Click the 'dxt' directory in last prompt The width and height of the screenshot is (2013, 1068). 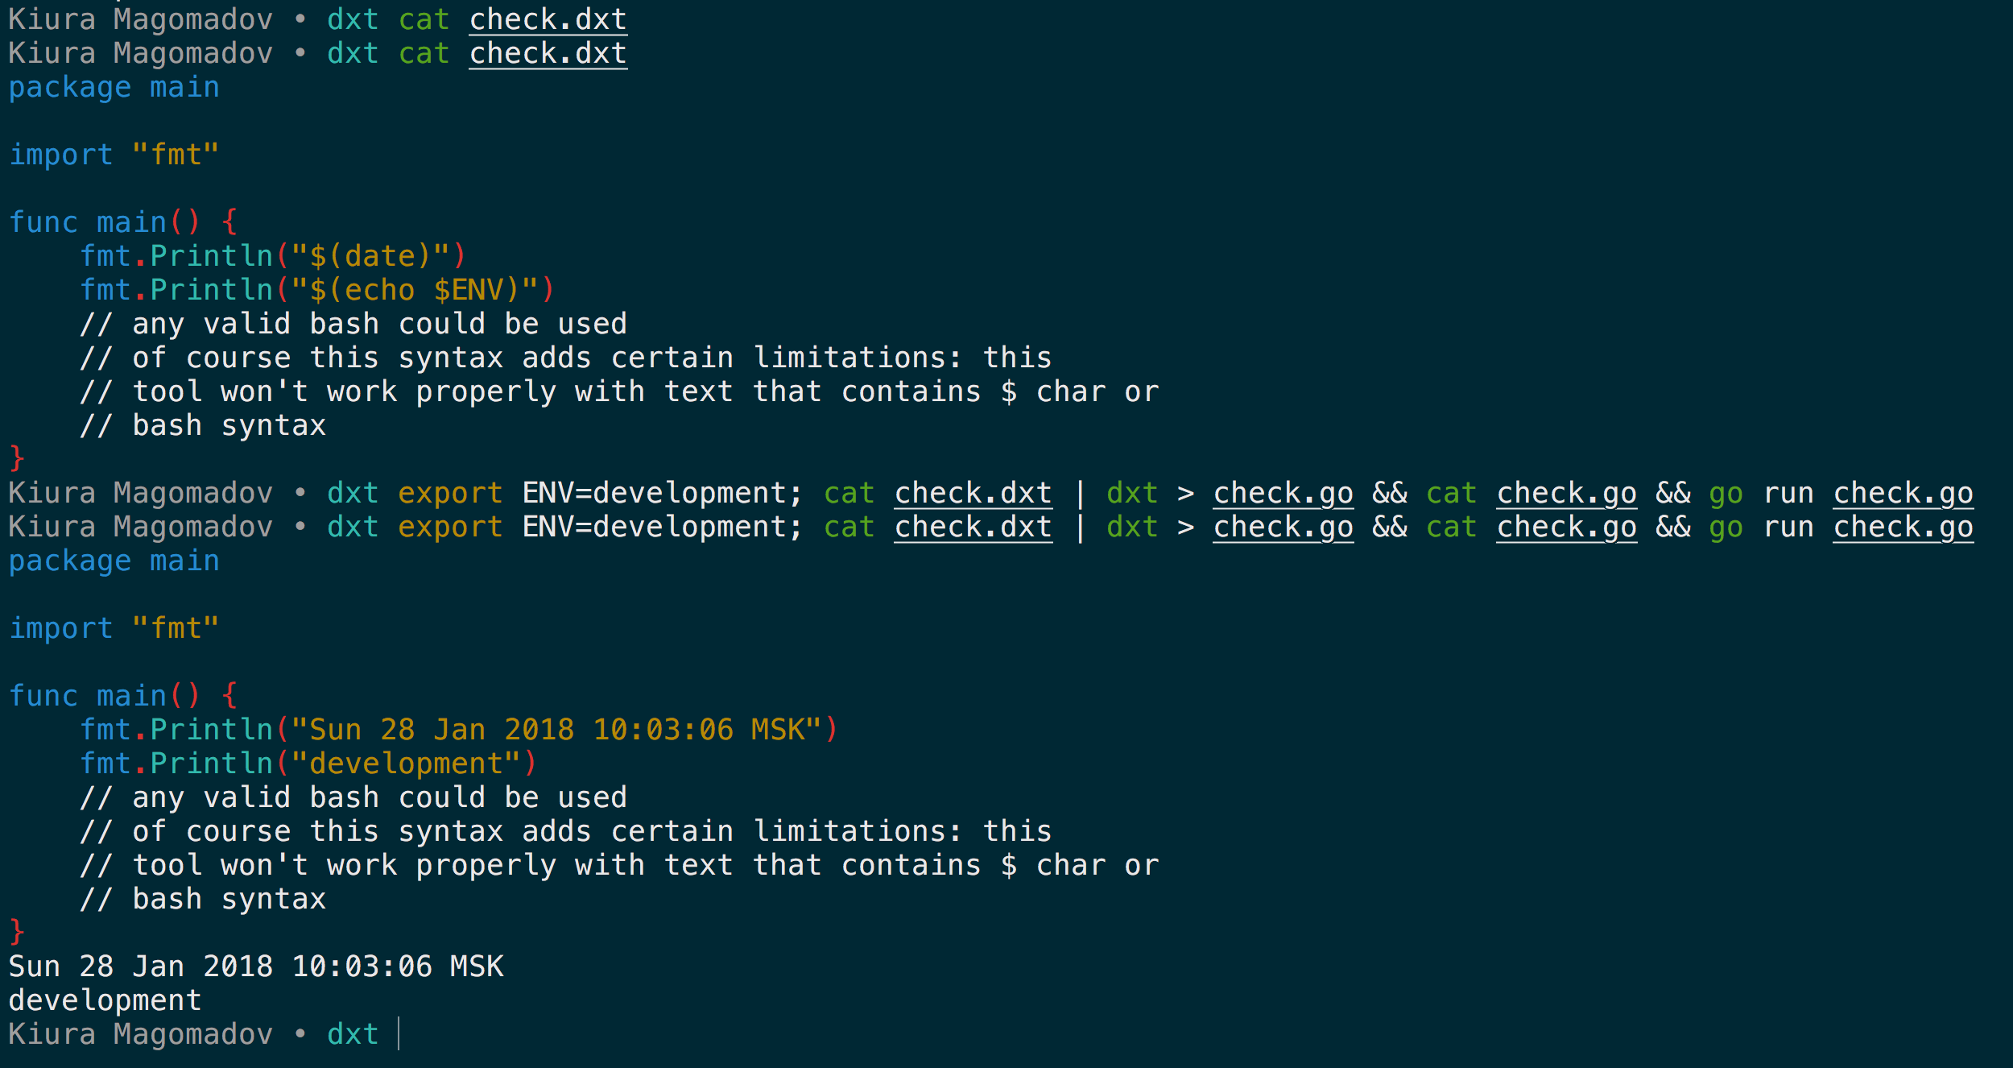coord(353,1034)
